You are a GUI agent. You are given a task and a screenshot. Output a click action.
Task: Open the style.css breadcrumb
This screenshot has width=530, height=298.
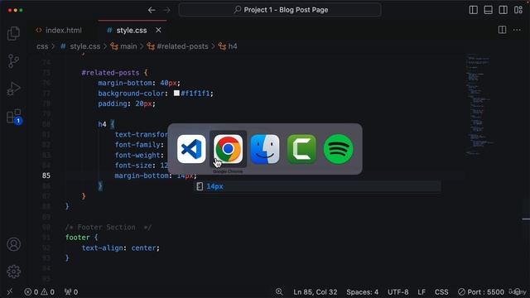click(80, 46)
